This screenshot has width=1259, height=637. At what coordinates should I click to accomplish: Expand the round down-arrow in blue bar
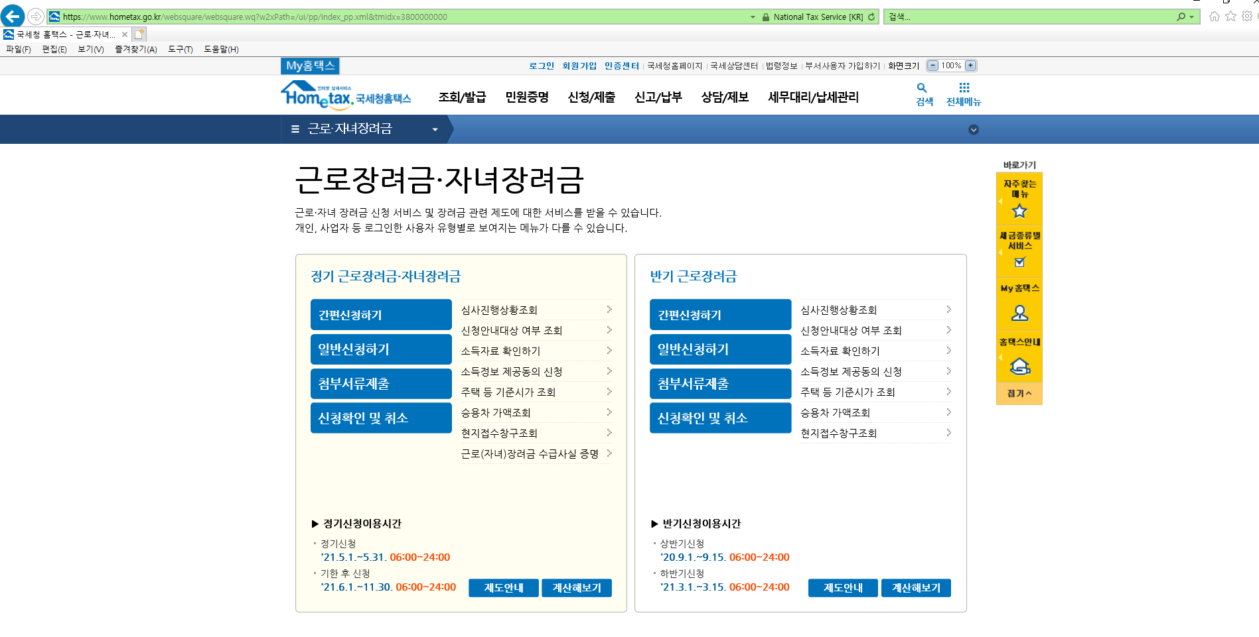pos(974,130)
